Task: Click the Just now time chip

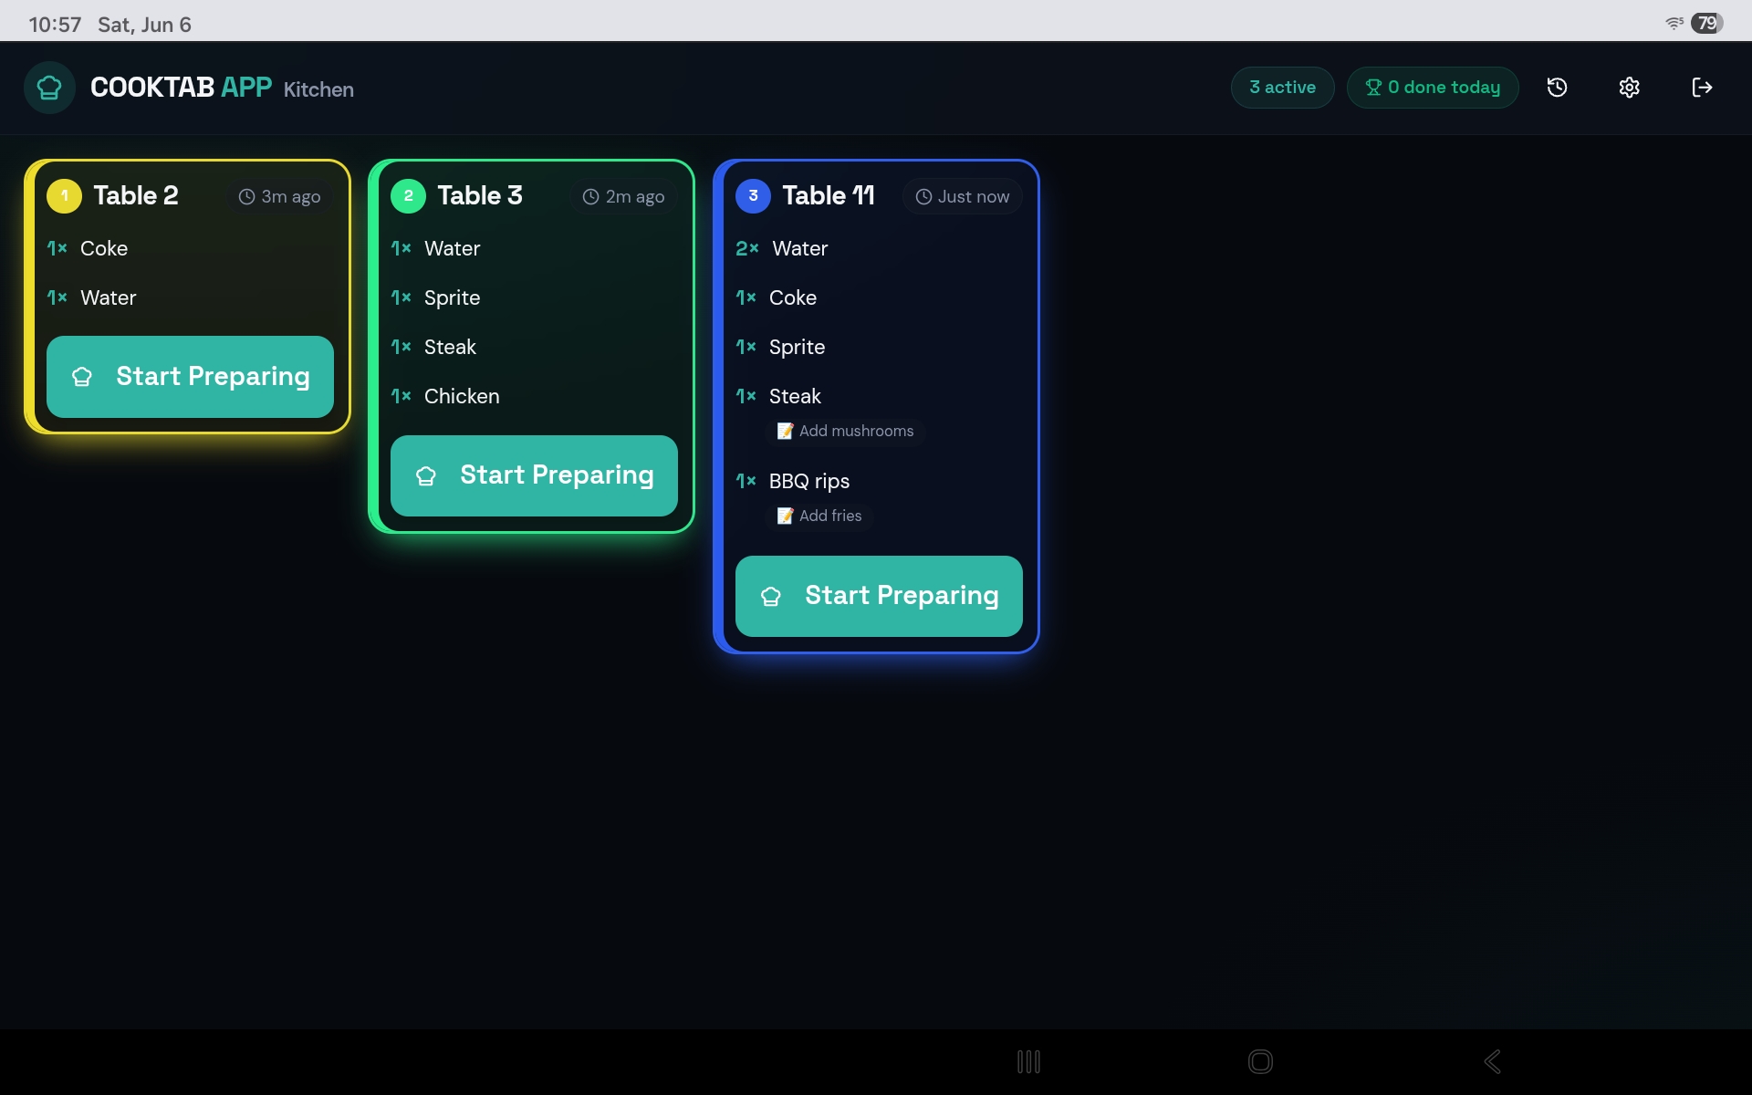Action: [962, 196]
